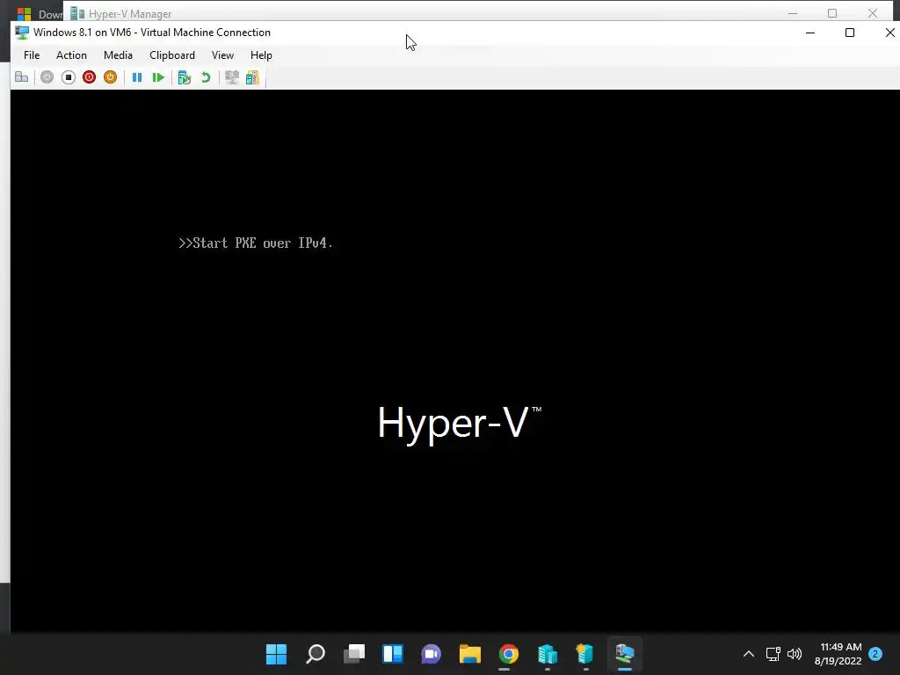Click the Share toolbar icon
Screen dimensions: 900x675
pos(252,77)
